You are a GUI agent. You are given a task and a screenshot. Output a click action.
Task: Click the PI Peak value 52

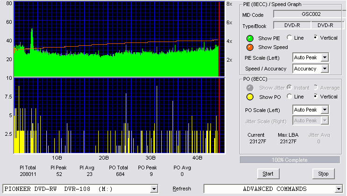[x=59, y=174]
